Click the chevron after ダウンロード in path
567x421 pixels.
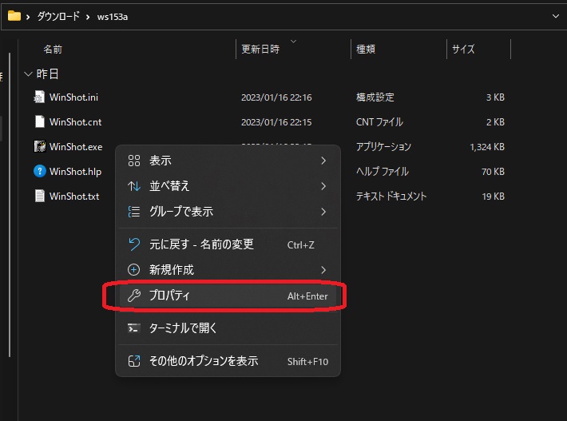(x=88, y=17)
